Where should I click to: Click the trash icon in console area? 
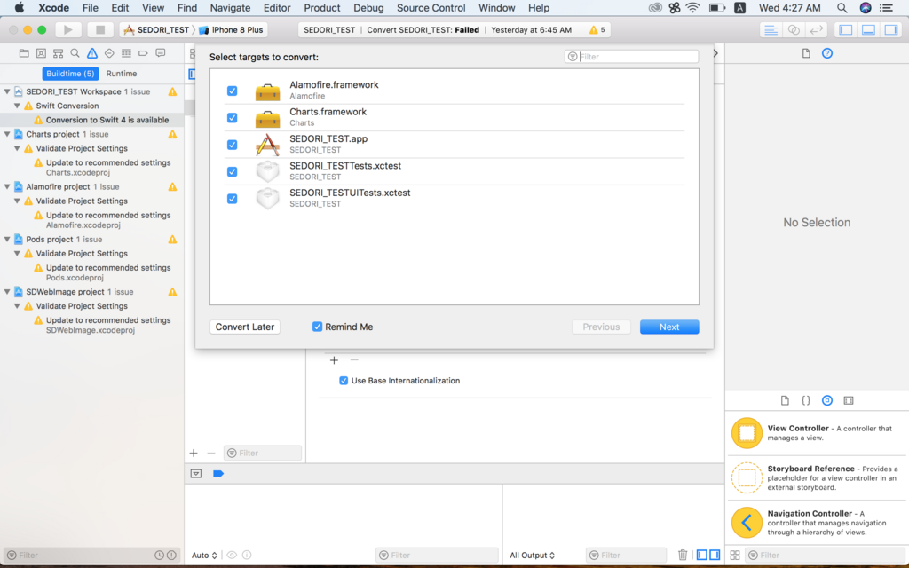(683, 555)
